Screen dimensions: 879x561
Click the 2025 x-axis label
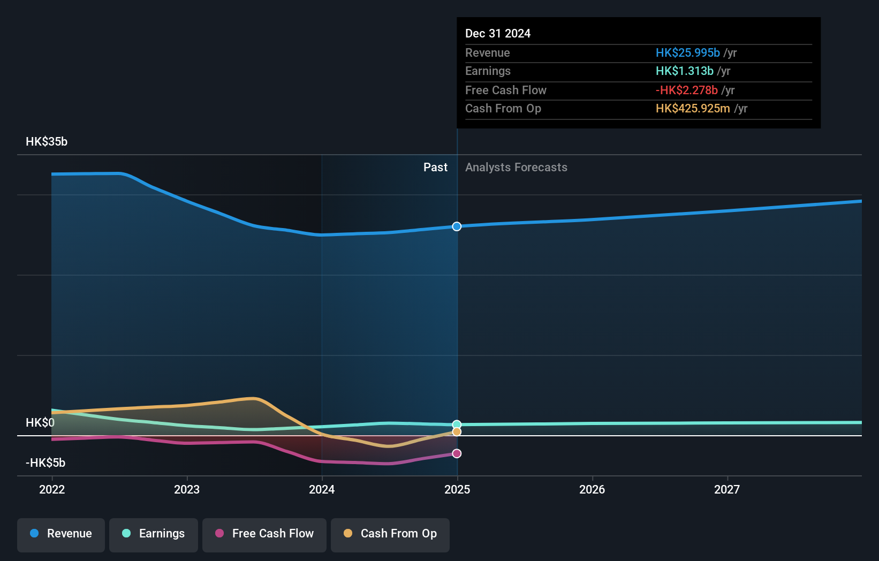[x=457, y=489]
